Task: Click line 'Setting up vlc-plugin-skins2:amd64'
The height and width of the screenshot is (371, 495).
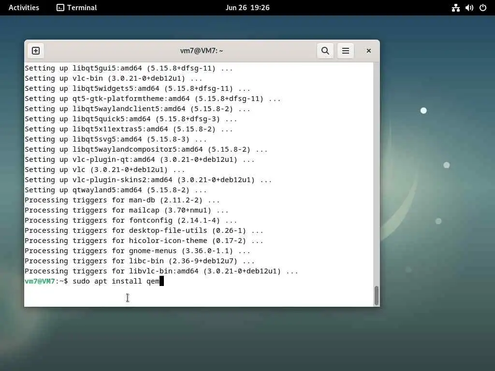Action: pyautogui.click(x=148, y=180)
